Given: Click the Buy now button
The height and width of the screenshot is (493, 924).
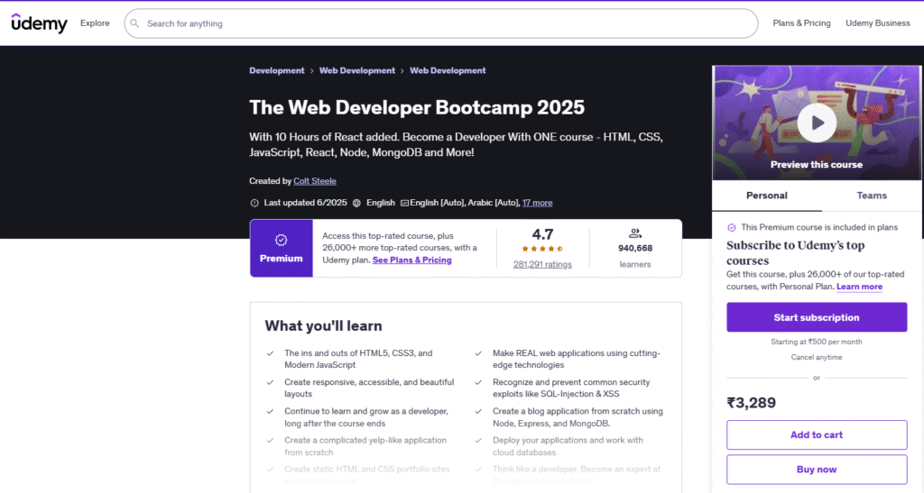Looking at the screenshot, I should click(x=816, y=470).
